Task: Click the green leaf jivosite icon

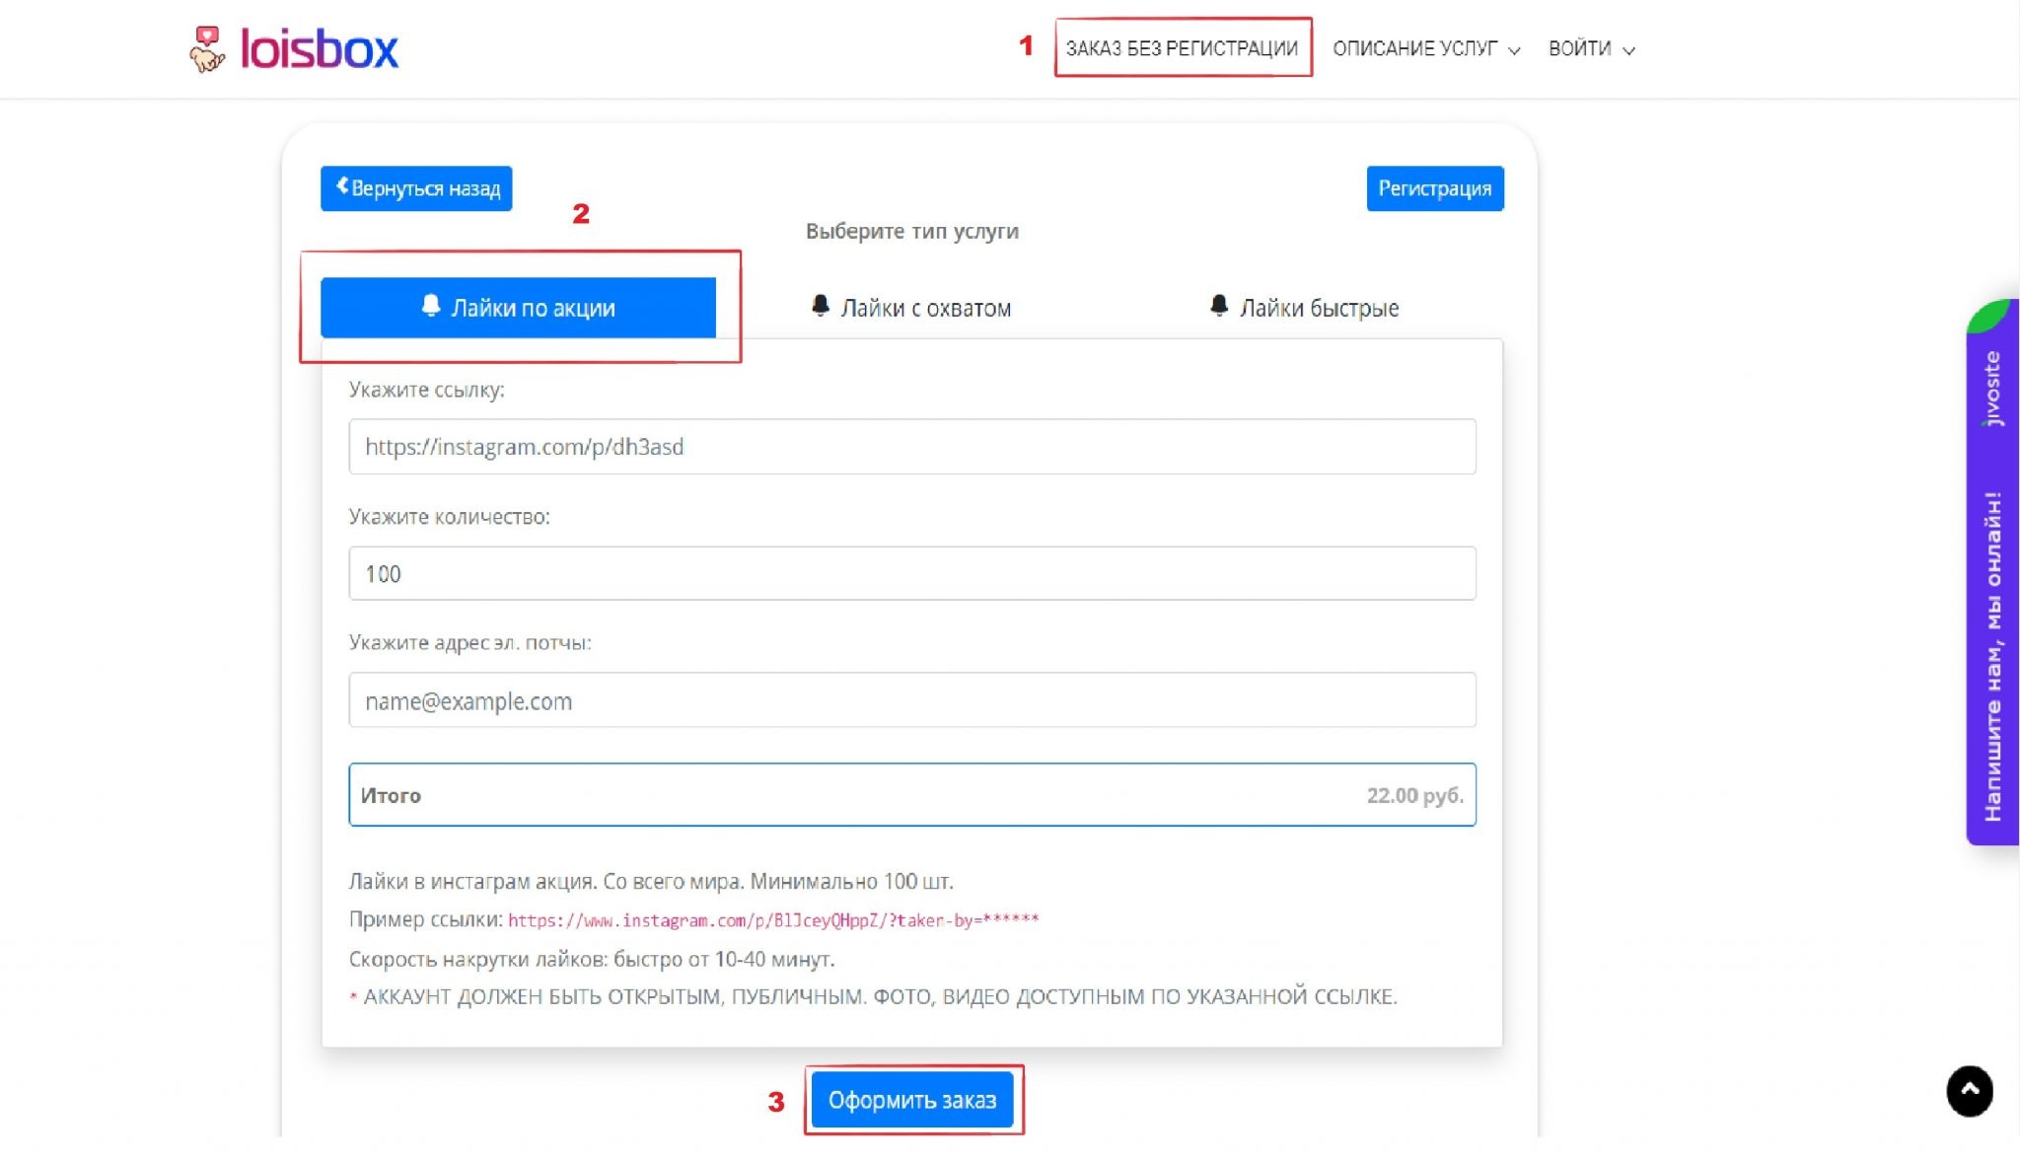Action: click(x=1987, y=318)
